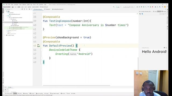Open the Logcat tool window
This screenshot has width=172, height=96.
[x=46, y=94]
